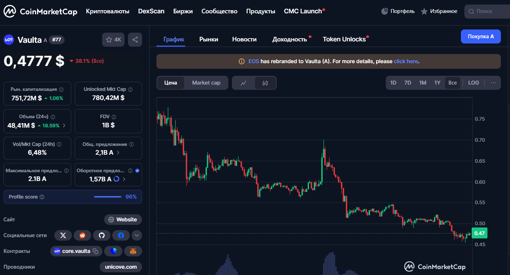The image size is (510, 275).
Task: Expand more social networks chevron
Action: [137, 235]
